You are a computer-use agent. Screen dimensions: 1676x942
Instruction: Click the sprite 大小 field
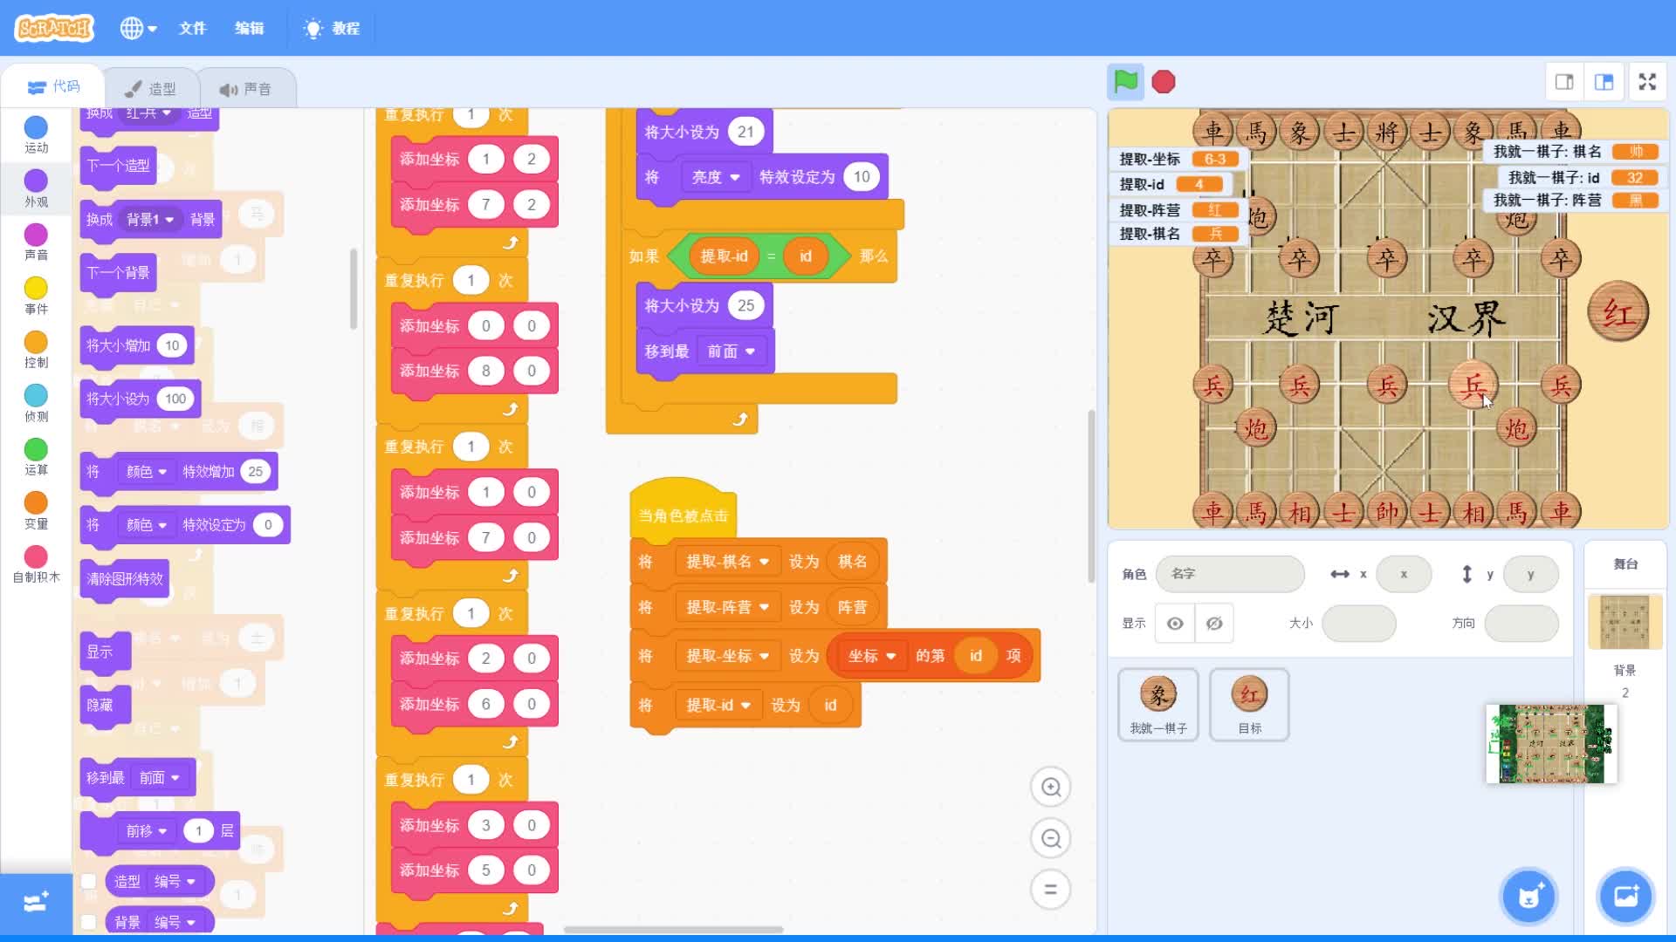(x=1359, y=624)
